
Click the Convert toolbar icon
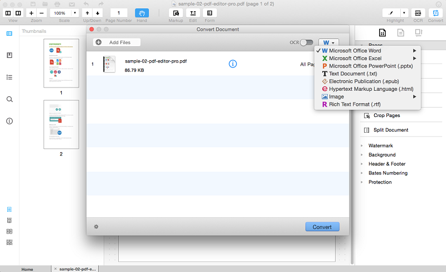(435, 13)
